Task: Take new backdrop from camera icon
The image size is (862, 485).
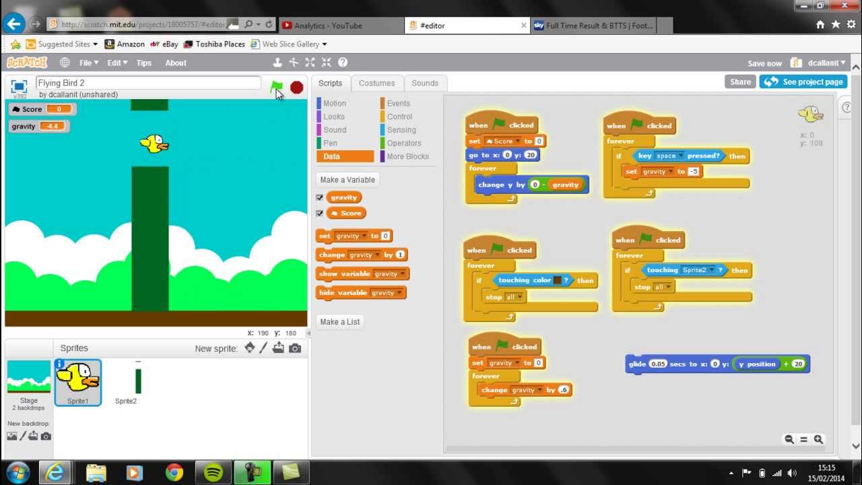Action: (x=46, y=436)
